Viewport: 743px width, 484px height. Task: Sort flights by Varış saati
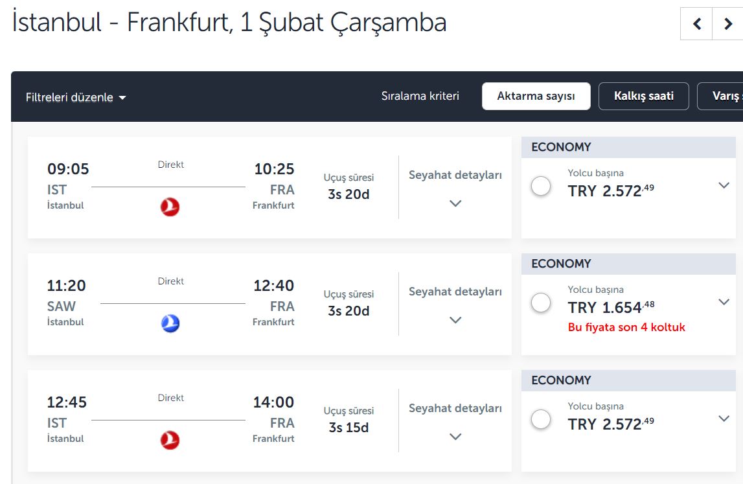coord(720,97)
